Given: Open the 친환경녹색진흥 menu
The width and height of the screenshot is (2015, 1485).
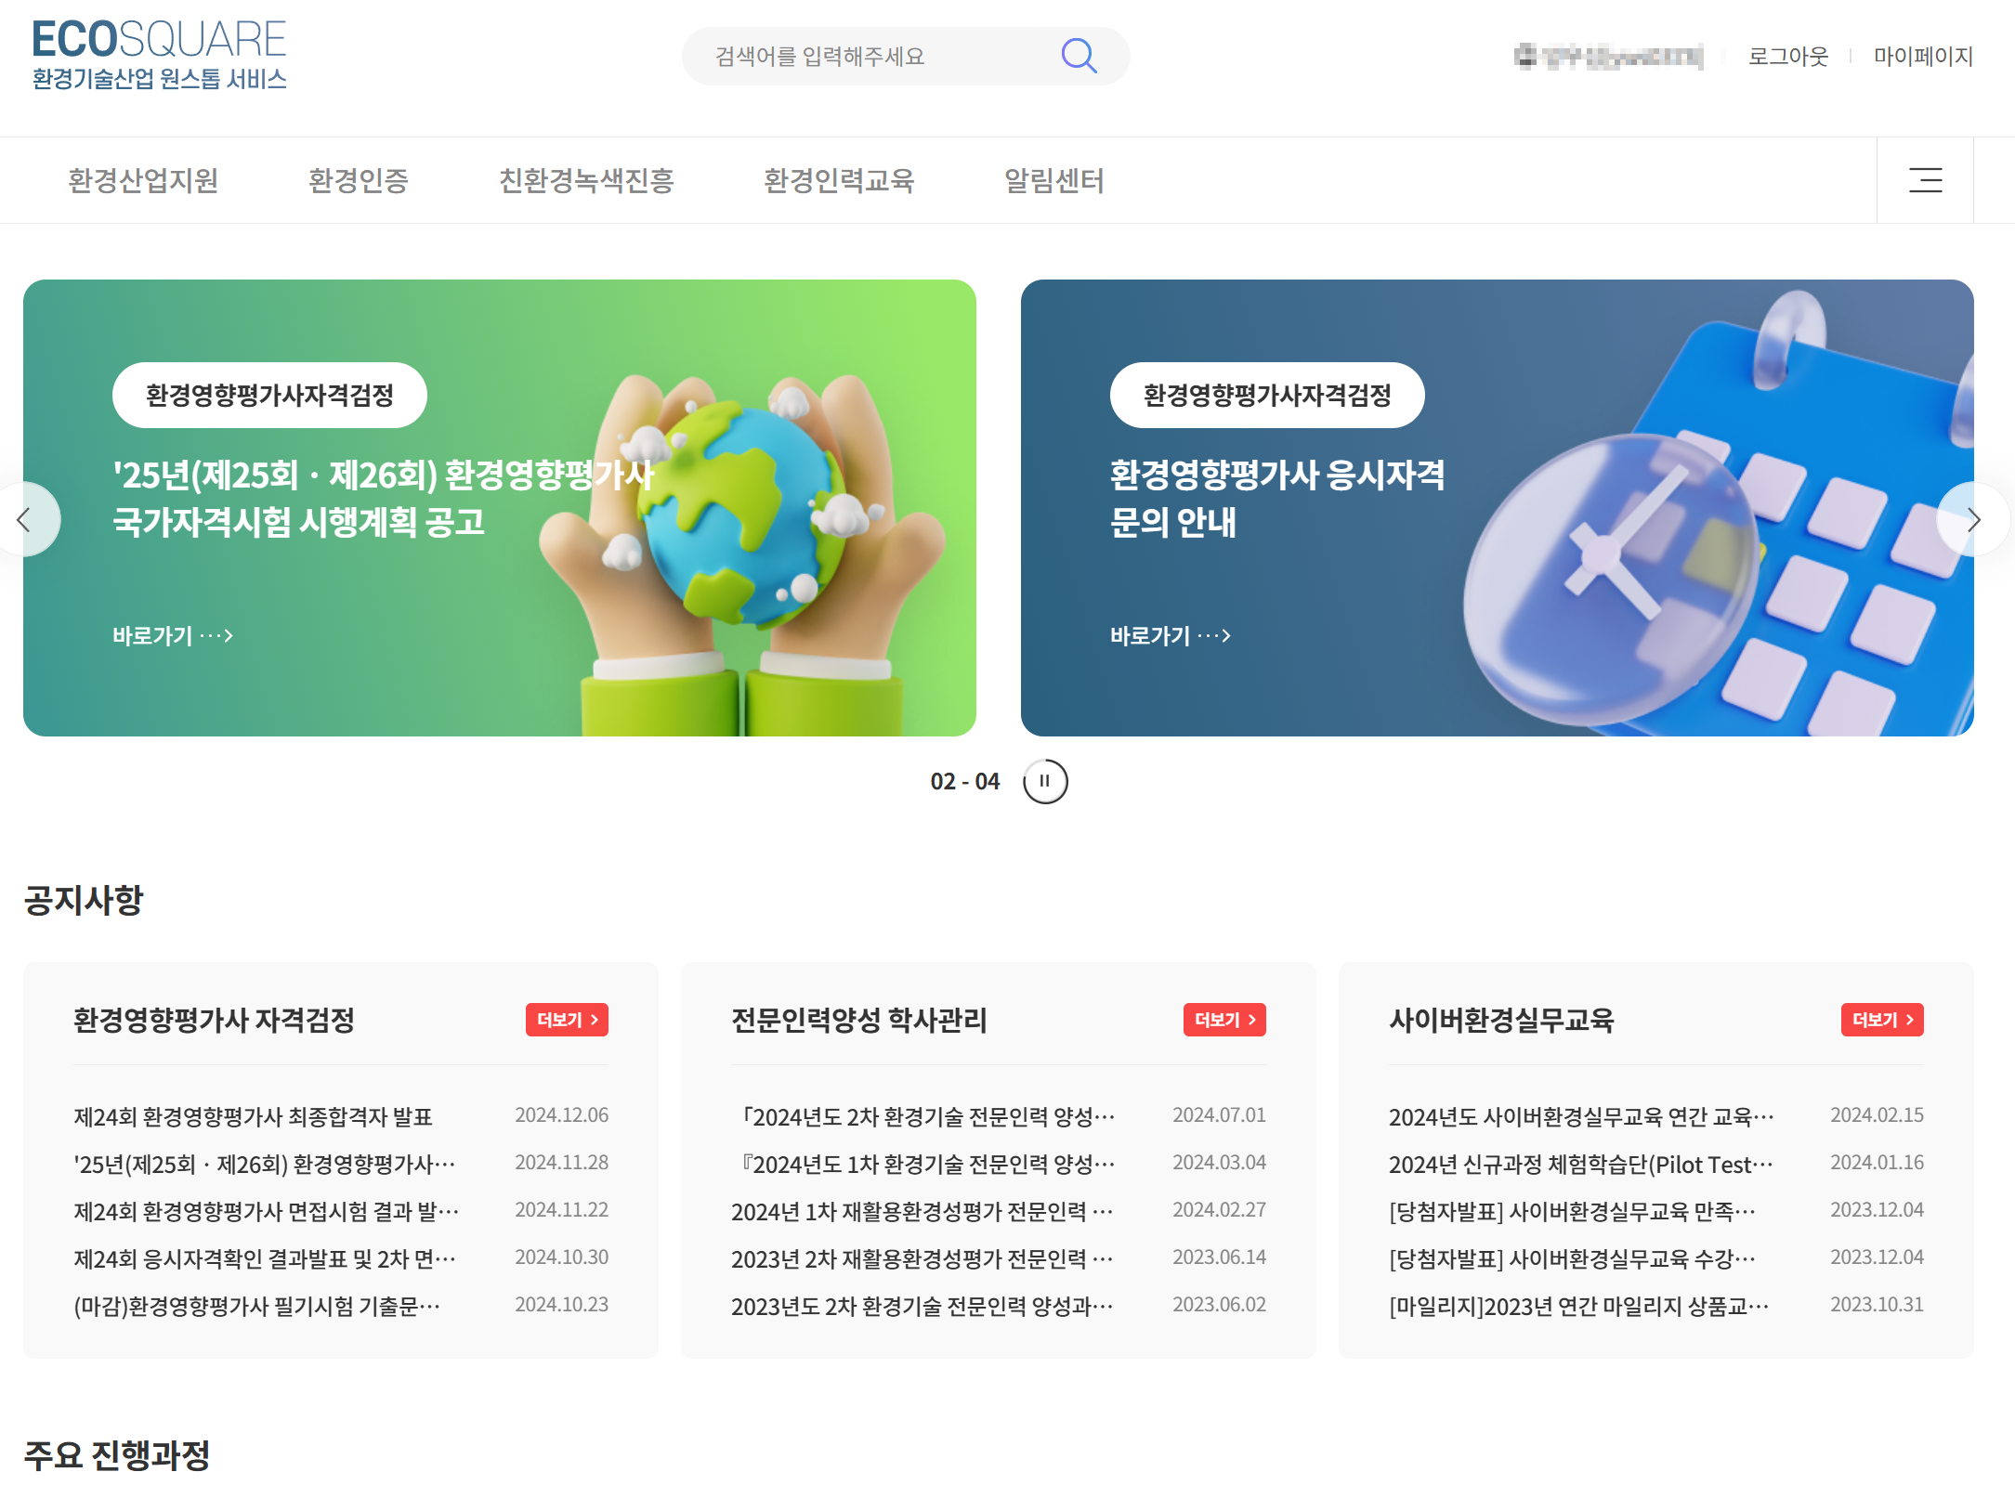Looking at the screenshot, I should tap(586, 180).
